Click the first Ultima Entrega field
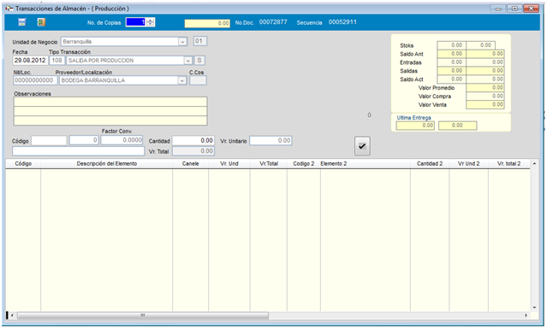Image resolution: width=547 pixels, height=328 pixels. click(x=415, y=126)
